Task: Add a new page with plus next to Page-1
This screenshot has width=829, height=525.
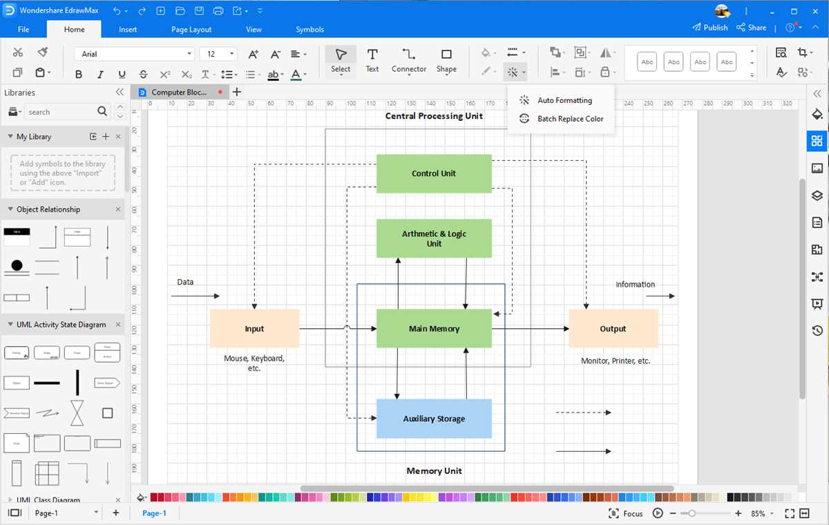Action: click(116, 513)
